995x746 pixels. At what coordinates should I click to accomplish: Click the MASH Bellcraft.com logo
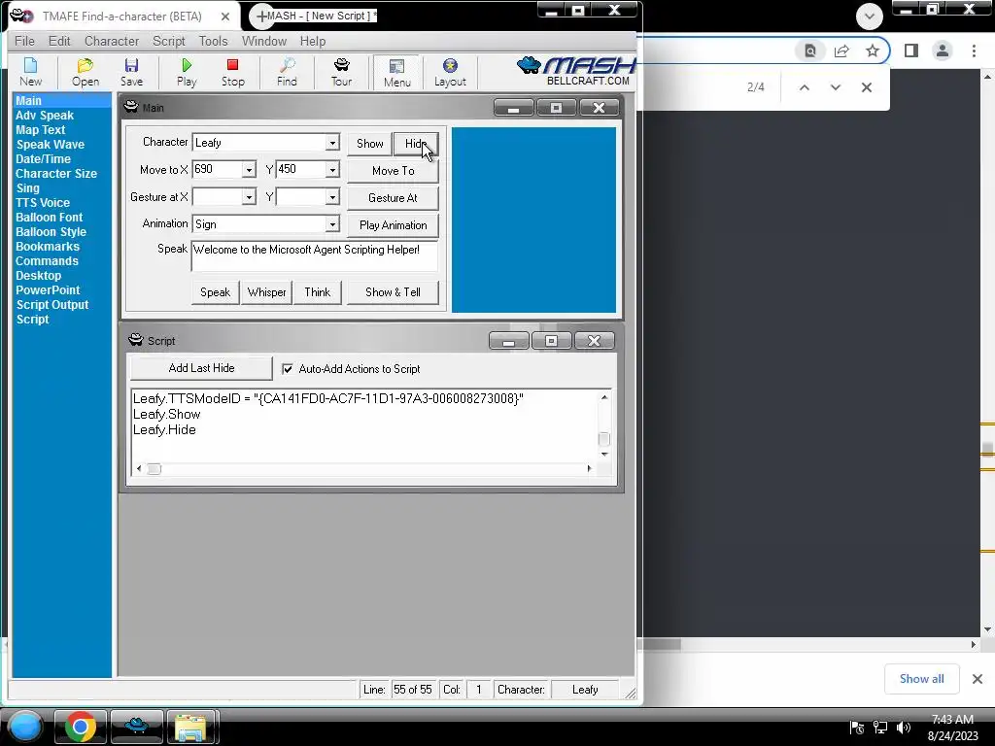575,71
